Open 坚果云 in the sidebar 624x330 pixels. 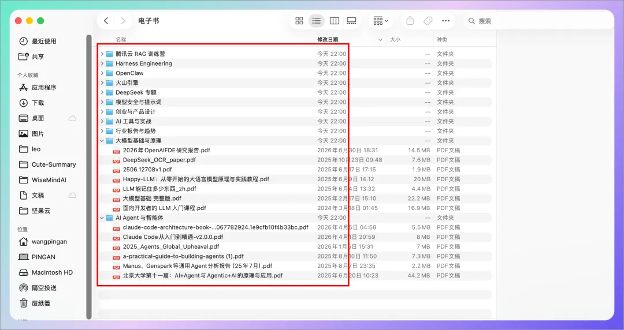coord(41,211)
